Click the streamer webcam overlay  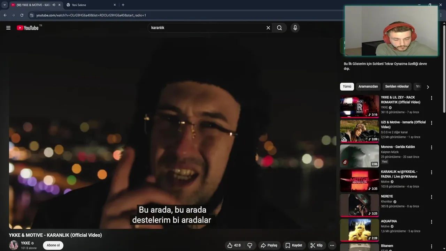pyautogui.click(x=391, y=31)
